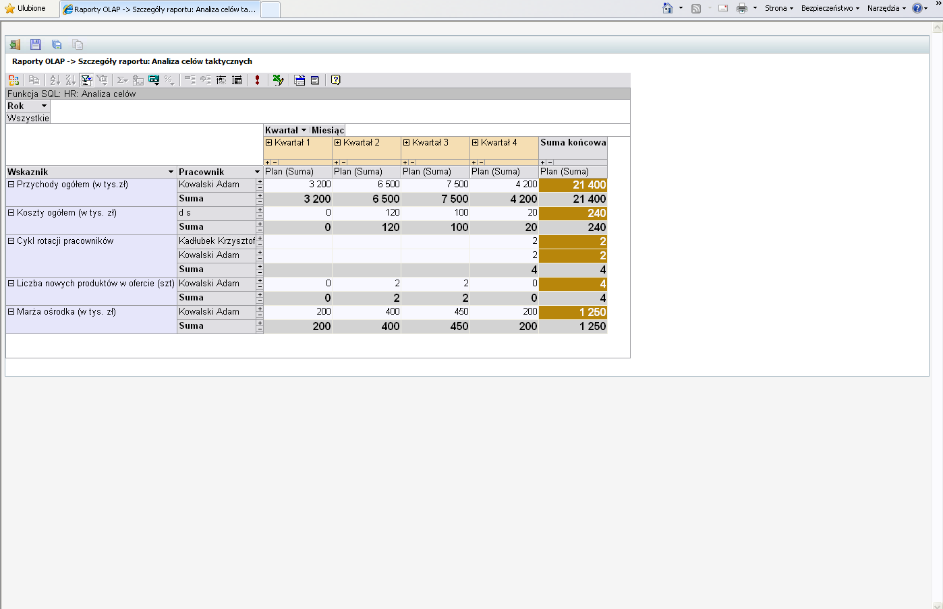
Task: Open the Narzędzia menu
Action: point(886,8)
